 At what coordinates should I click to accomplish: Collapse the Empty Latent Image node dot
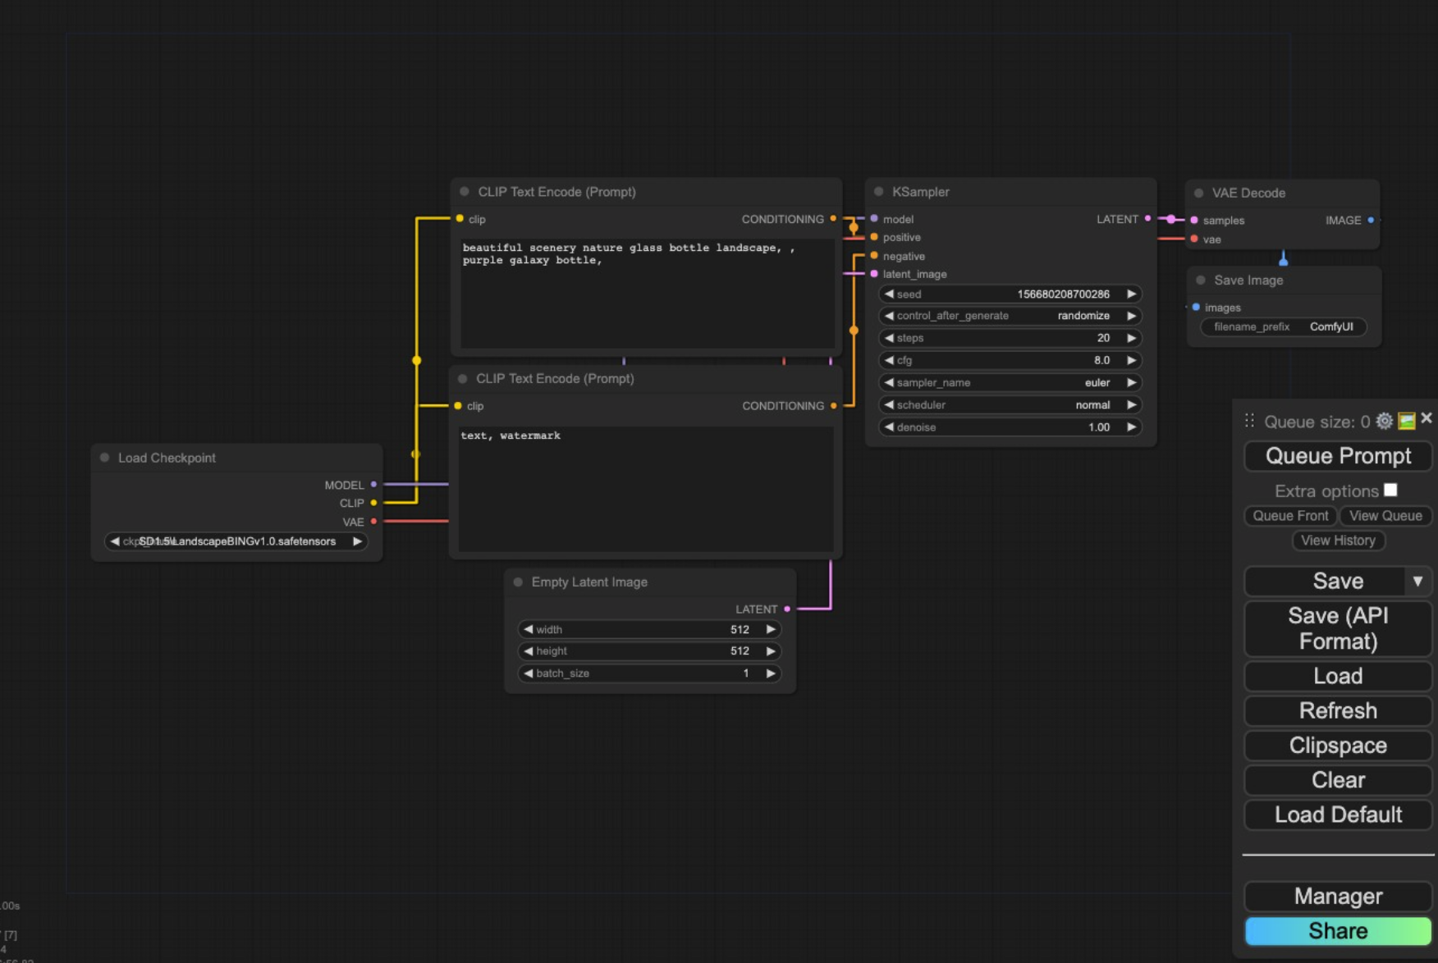[x=518, y=582]
